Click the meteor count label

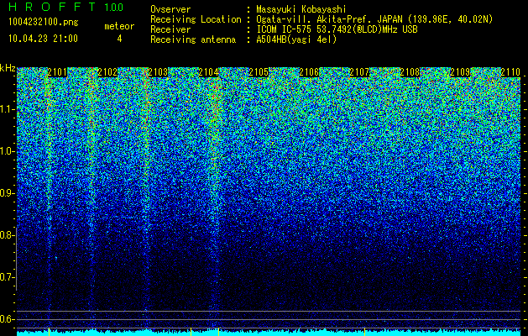tap(119, 26)
